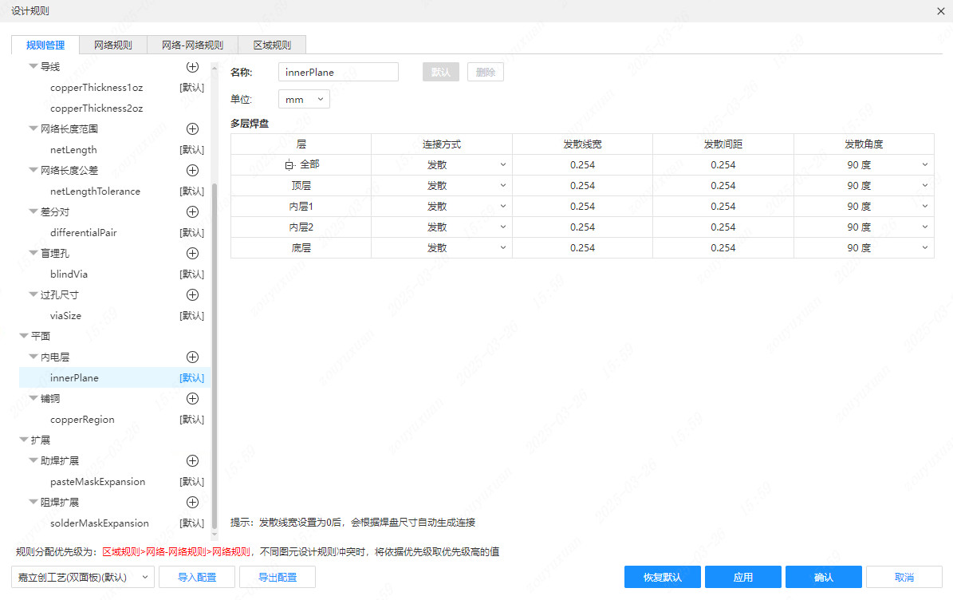Click the plus icon beside 阻焊扩展

click(192, 502)
